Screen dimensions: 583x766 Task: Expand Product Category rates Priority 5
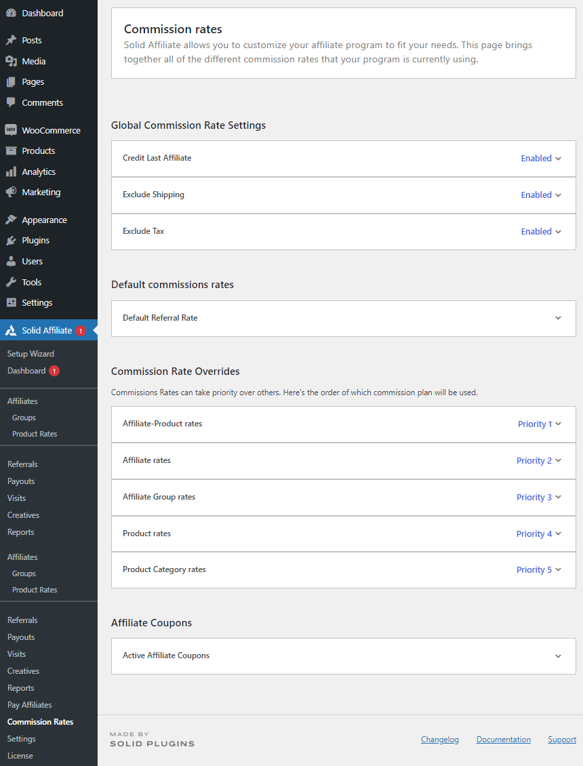[x=558, y=570]
